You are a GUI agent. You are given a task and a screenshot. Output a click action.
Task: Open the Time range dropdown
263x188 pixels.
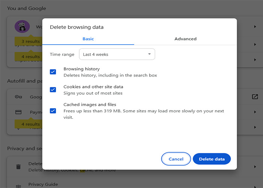116,54
